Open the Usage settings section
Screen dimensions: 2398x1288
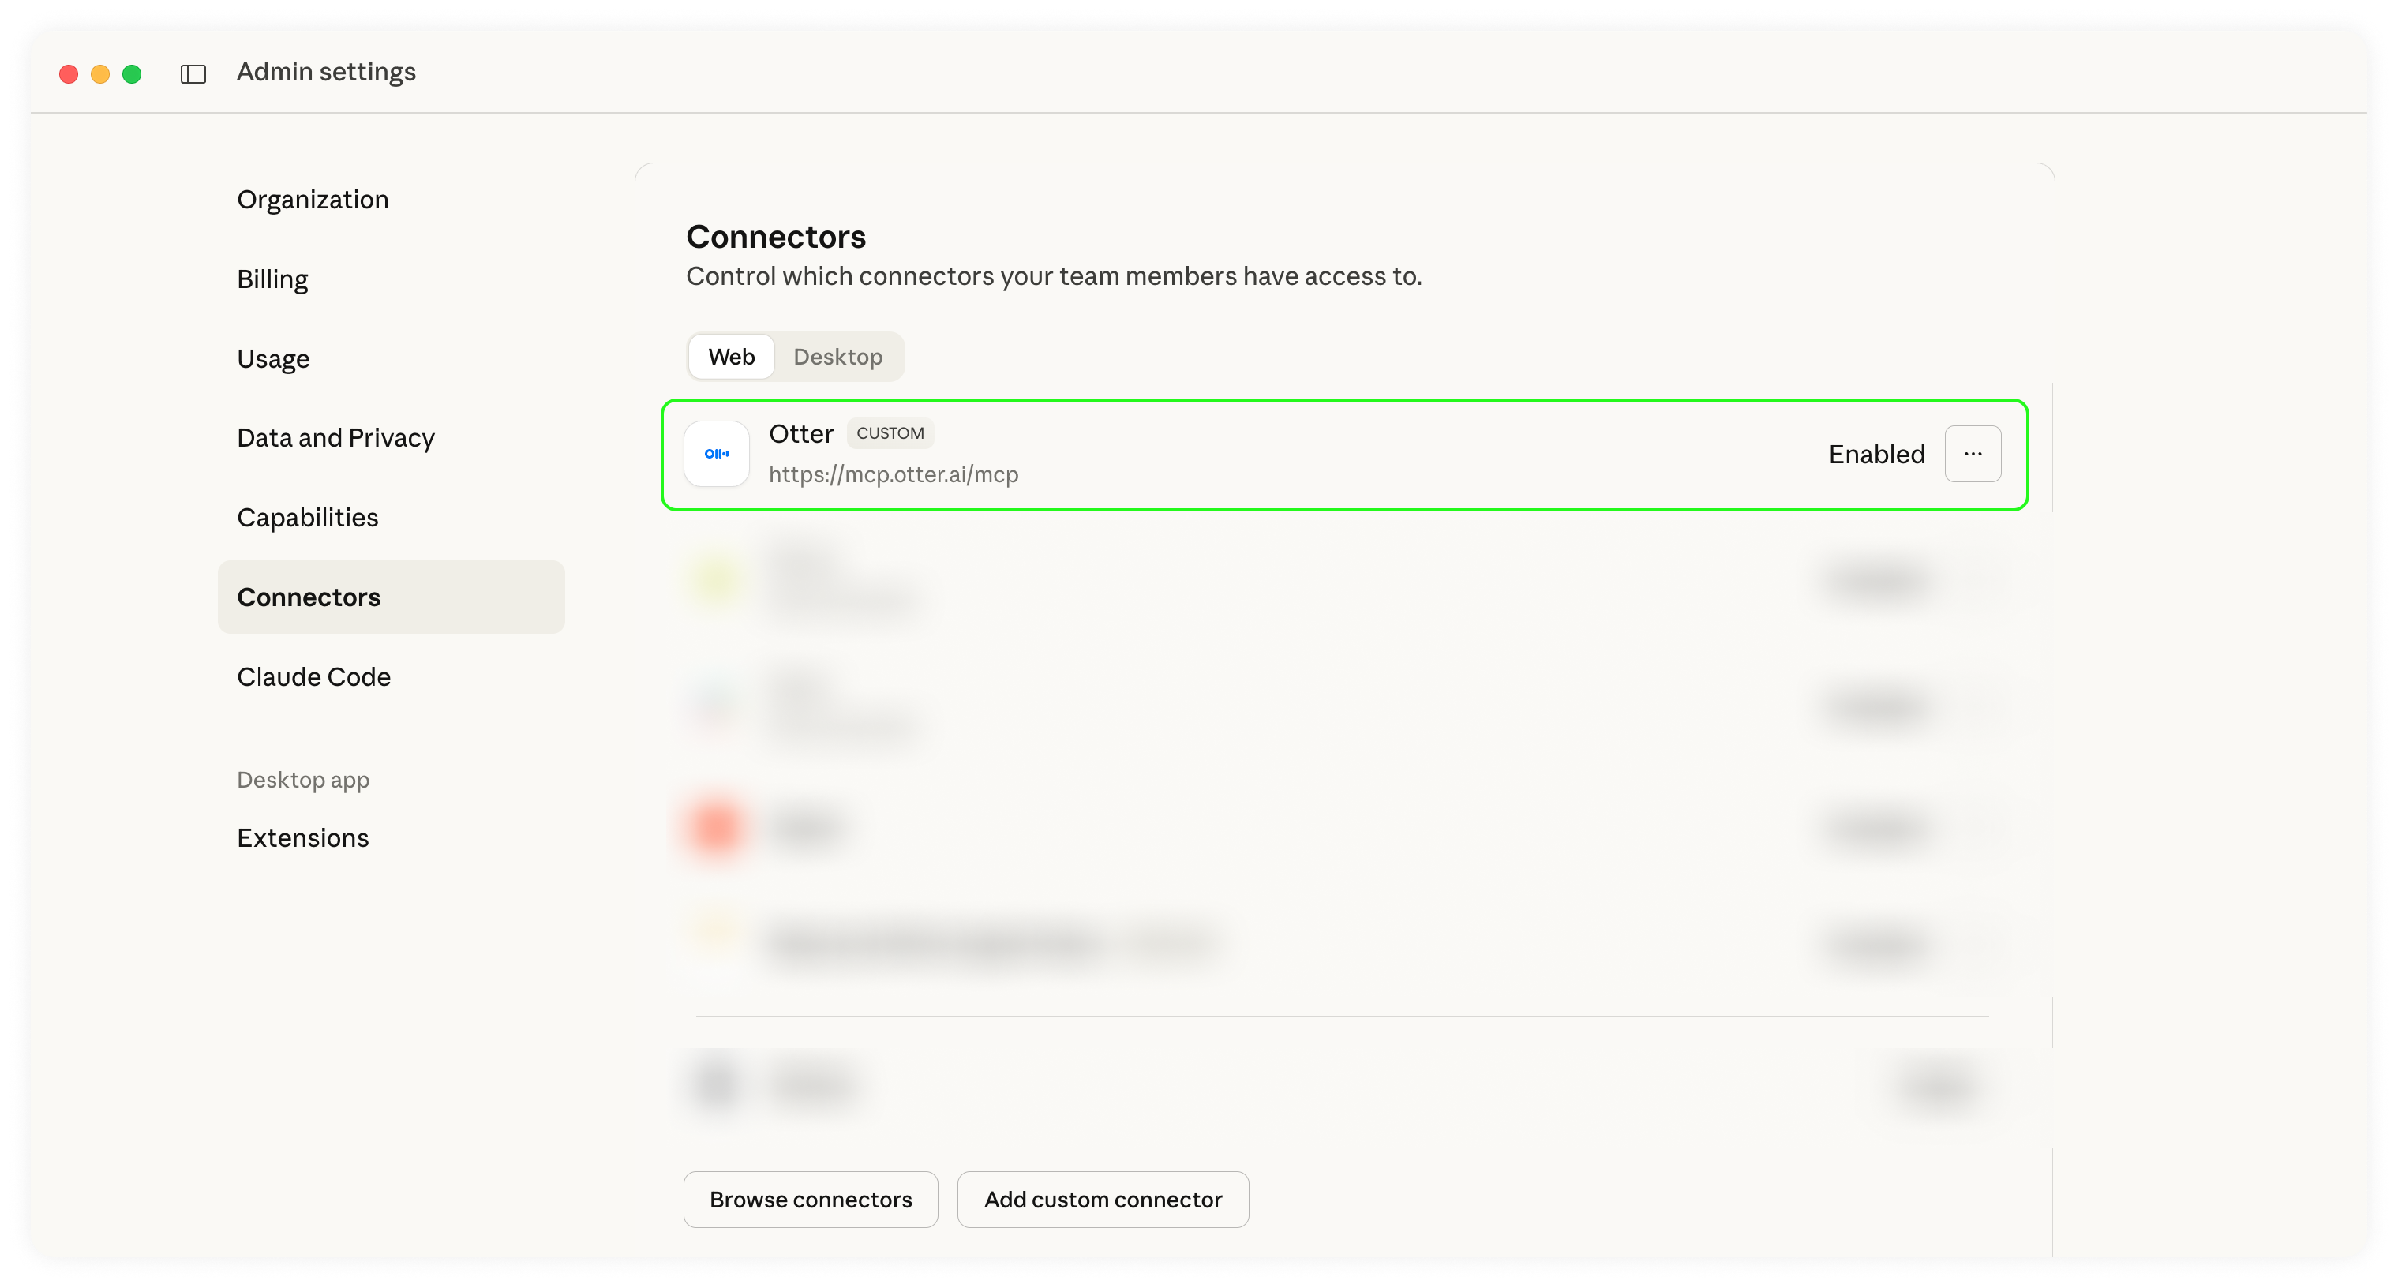point(273,359)
